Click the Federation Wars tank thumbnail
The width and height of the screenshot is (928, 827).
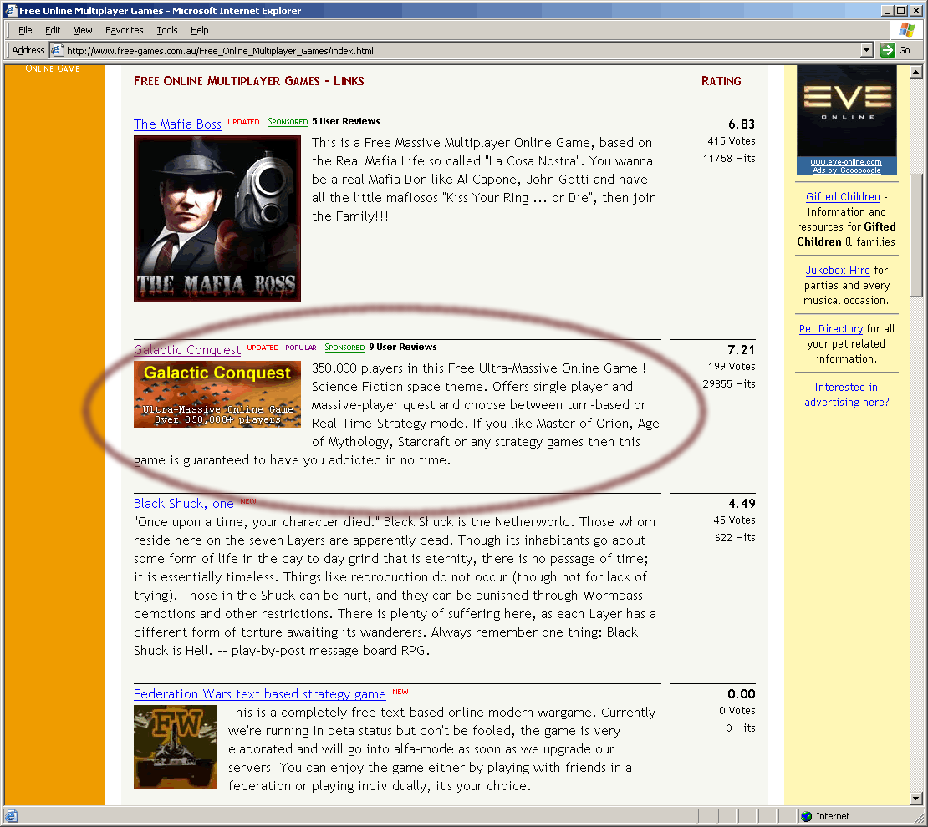[176, 747]
